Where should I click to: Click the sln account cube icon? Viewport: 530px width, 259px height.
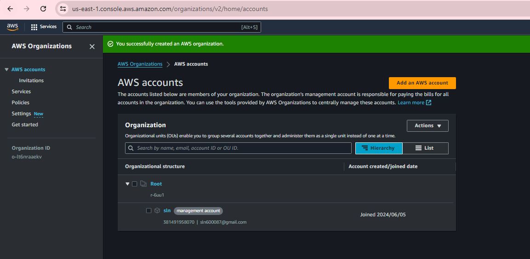point(157,211)
